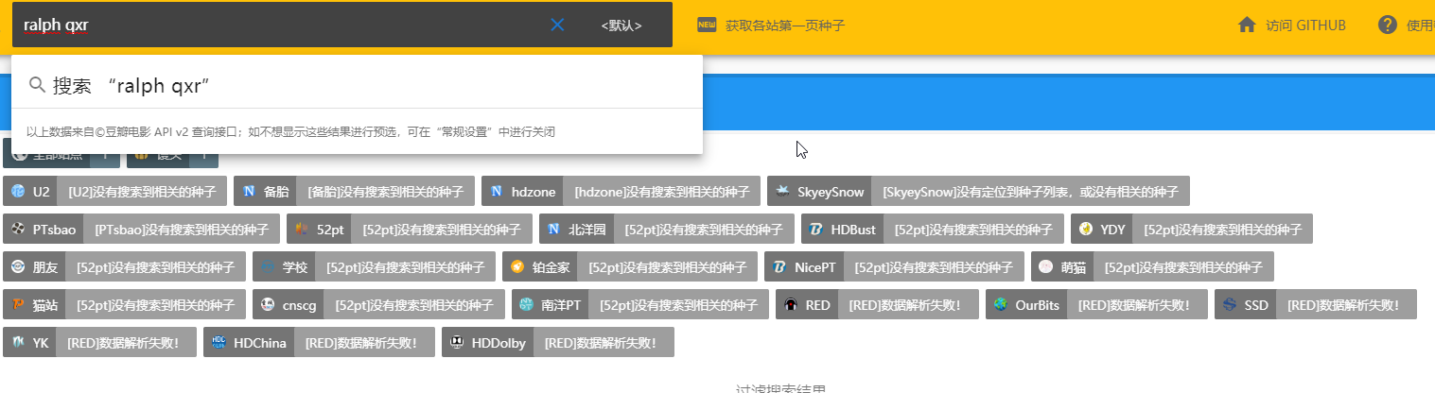
Task: Click the YK site icon
Action: tap(18, 343)
